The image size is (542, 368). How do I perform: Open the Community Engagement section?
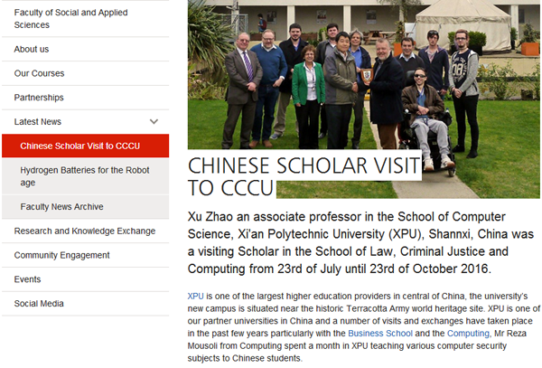[x=62, y=256]
